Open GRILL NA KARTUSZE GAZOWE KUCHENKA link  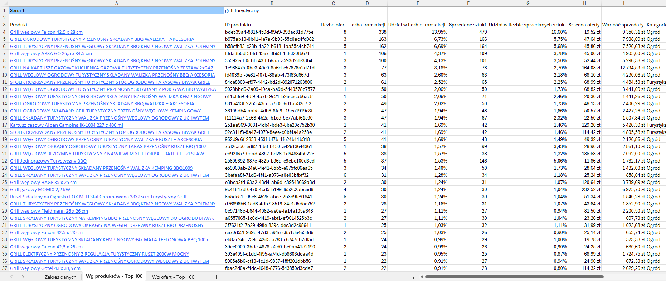(112, 68)
